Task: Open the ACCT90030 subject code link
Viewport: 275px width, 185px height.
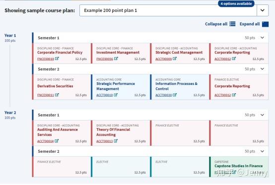Action: pyautogui.click(x=164, y=95)
